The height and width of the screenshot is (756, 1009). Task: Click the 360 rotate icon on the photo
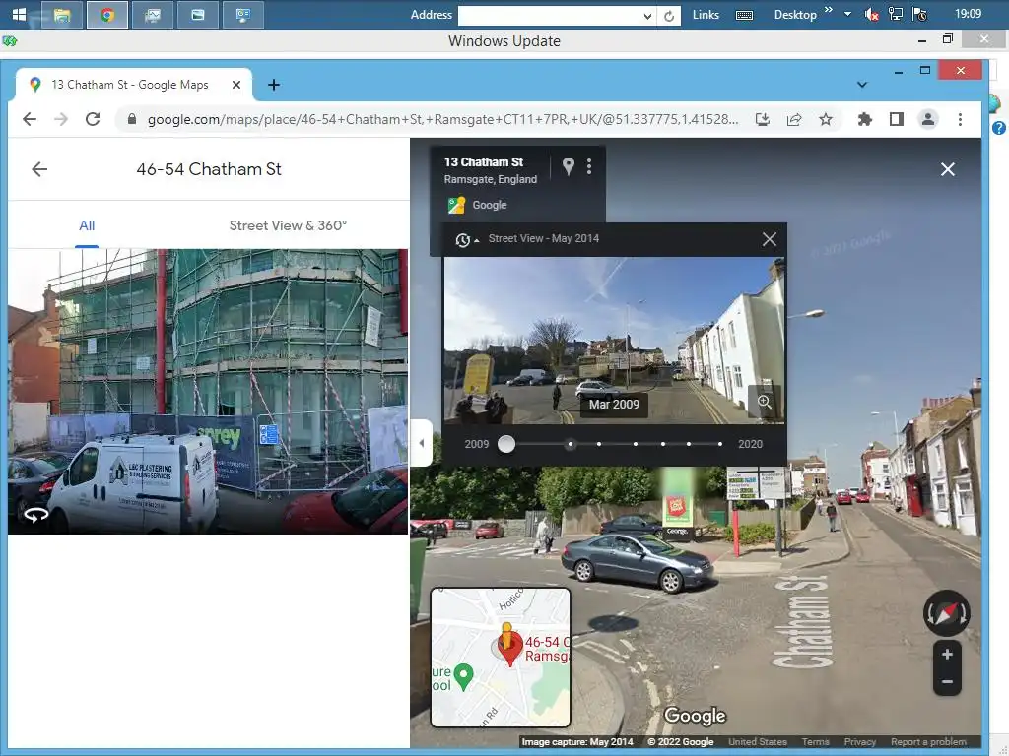coord(36,514)
